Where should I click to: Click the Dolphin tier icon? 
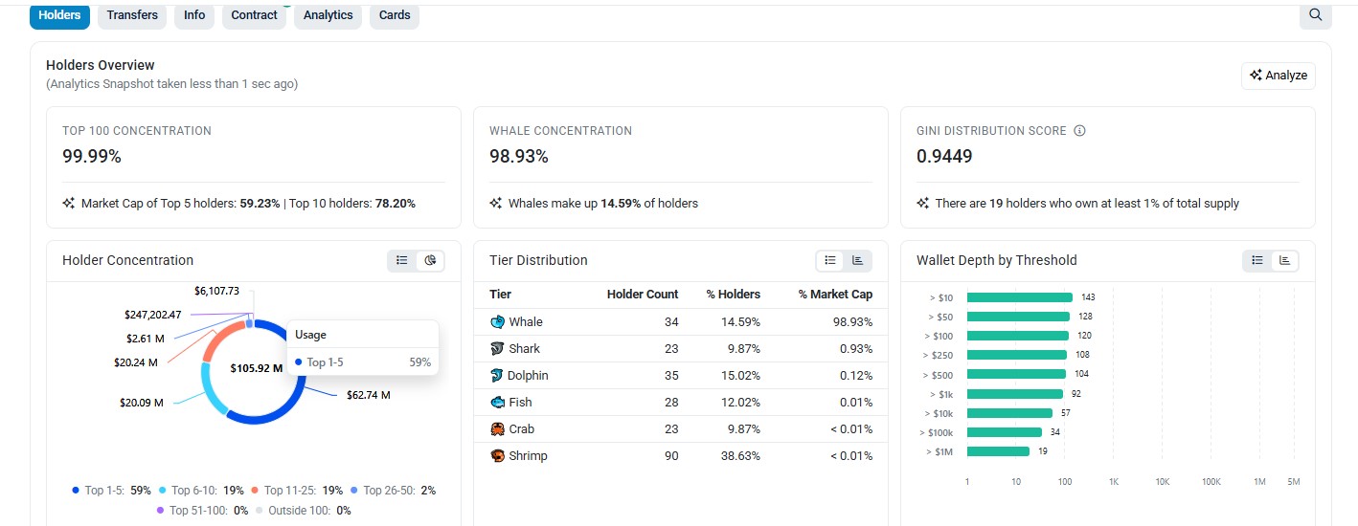click(497, 376)
